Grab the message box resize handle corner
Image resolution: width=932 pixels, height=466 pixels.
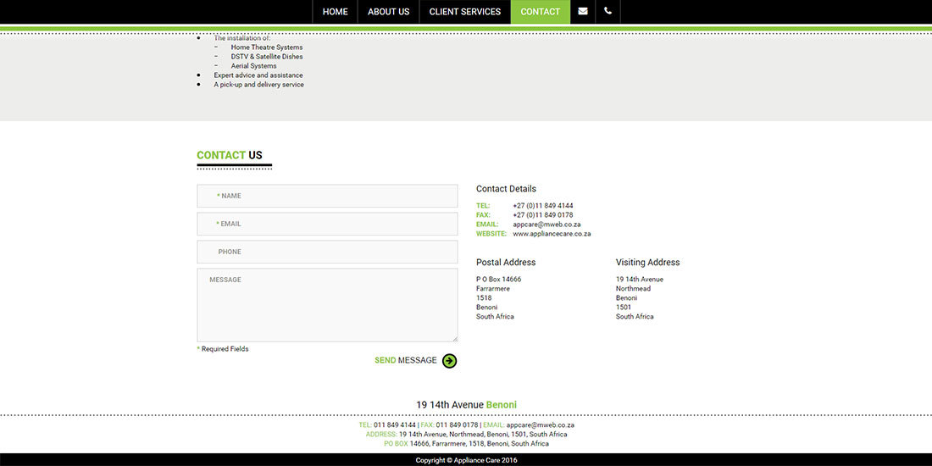tap(455, 339)
